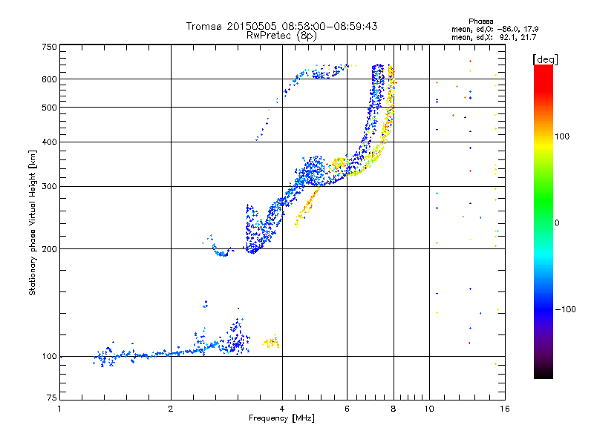Select the 'mean, sd,X: 92.1, 21.7' line

click(494, 38)
